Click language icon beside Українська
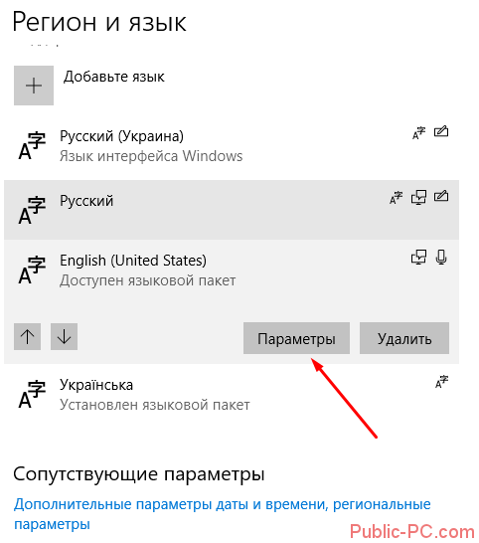 pyautogui.click(x=32, y=395)
